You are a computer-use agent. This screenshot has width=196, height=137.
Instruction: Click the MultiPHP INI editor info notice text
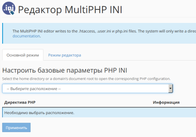pyautogui.click(x=104, y=33)
